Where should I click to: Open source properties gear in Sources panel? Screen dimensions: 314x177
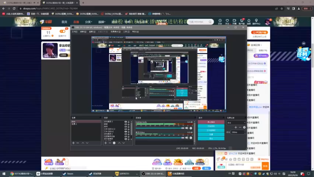click(x=114, y=143)
